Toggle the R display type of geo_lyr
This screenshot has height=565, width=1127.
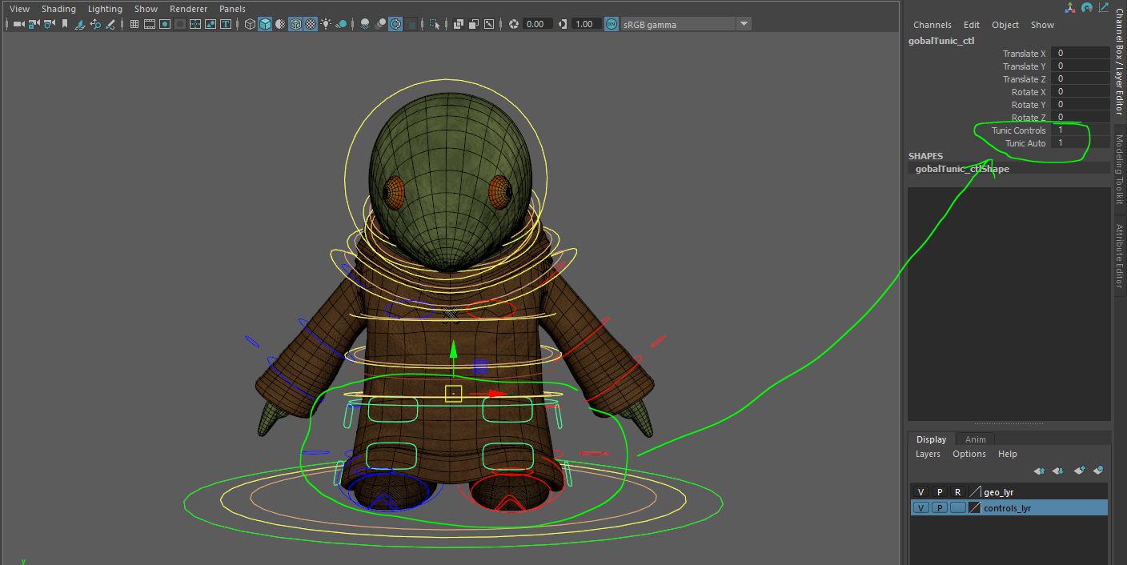click(957, 492)
